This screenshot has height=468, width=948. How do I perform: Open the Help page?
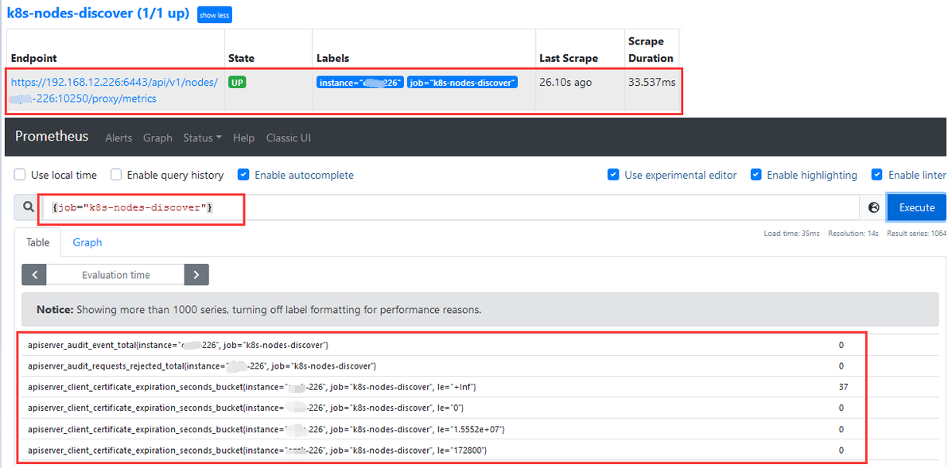click(243, 137)
